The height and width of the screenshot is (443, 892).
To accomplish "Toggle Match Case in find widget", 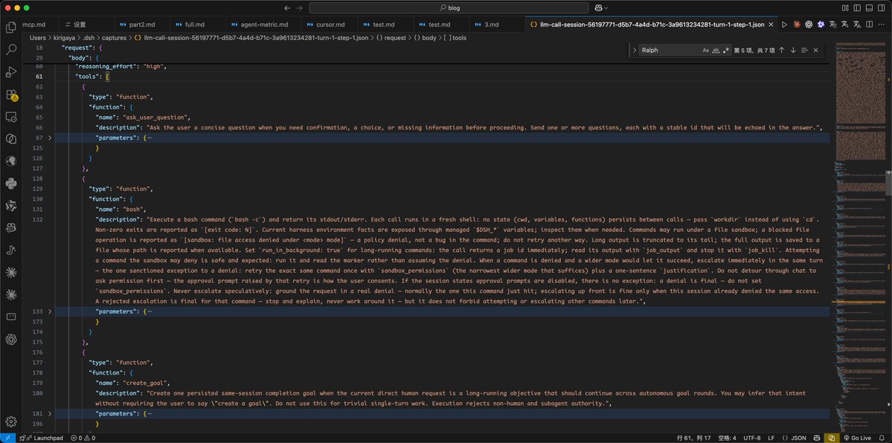I will coord(705,50).
